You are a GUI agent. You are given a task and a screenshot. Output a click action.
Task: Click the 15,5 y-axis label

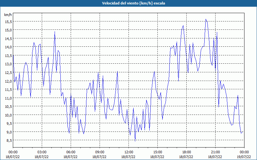(x=8, y=21)
